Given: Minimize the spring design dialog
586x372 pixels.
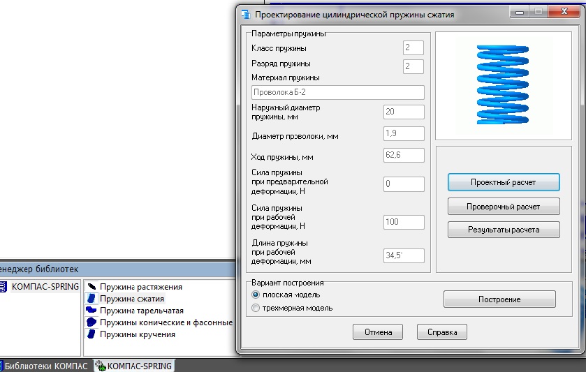Looking at the screenshot, I should pos(519,12).
